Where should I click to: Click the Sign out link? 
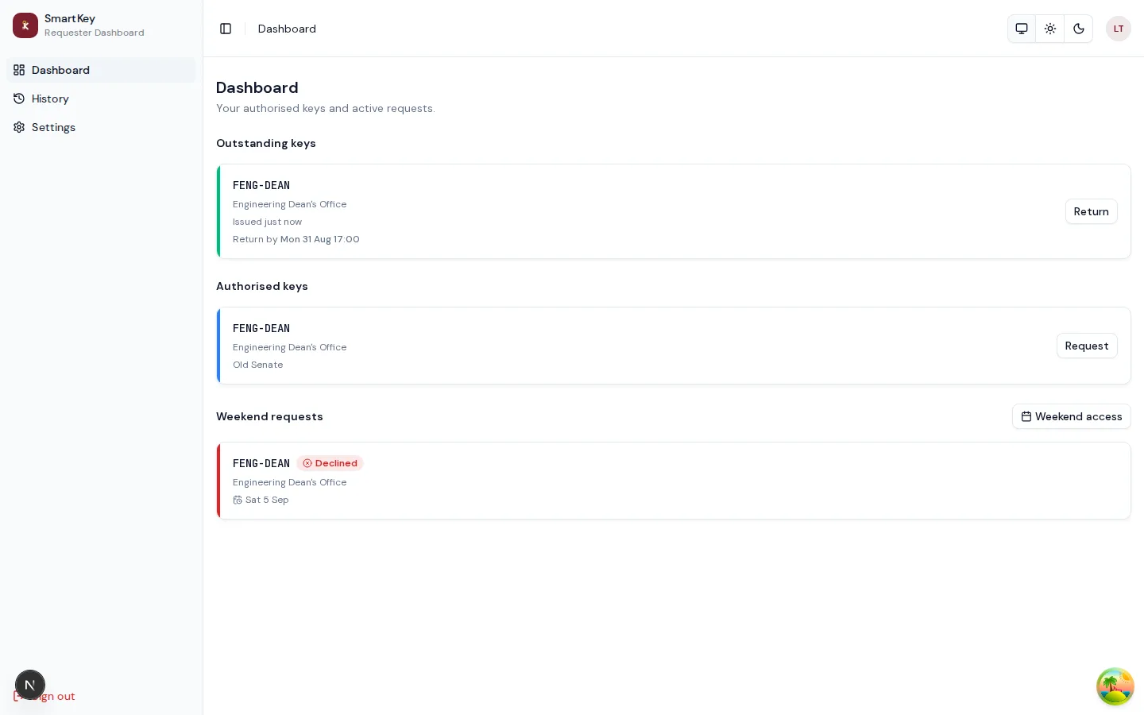point(44,696)
